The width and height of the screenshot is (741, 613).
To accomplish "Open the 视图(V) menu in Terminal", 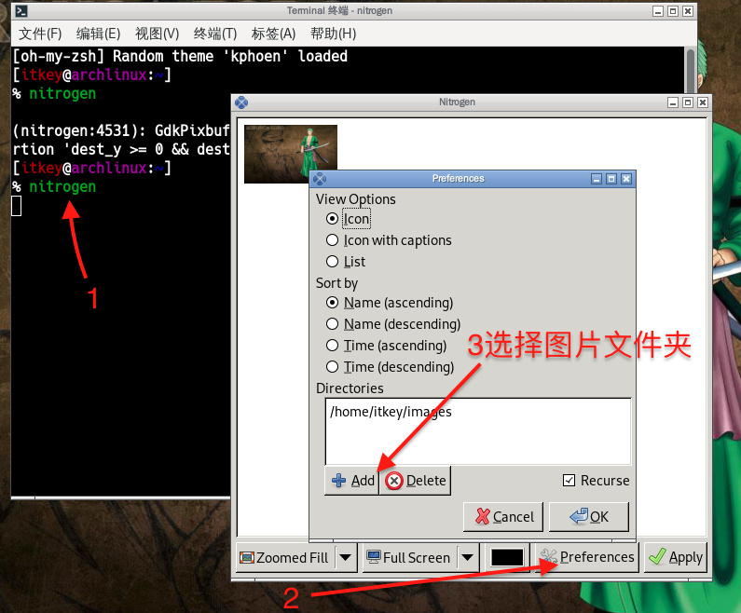I will tap(157, 34).
